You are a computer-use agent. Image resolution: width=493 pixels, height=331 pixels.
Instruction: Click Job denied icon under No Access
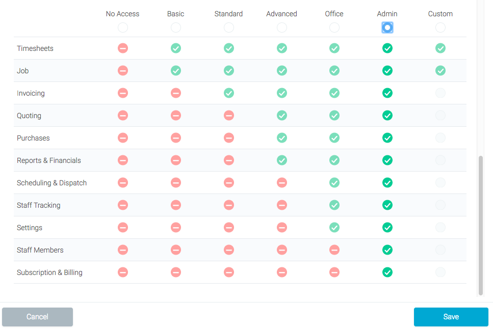123,71
